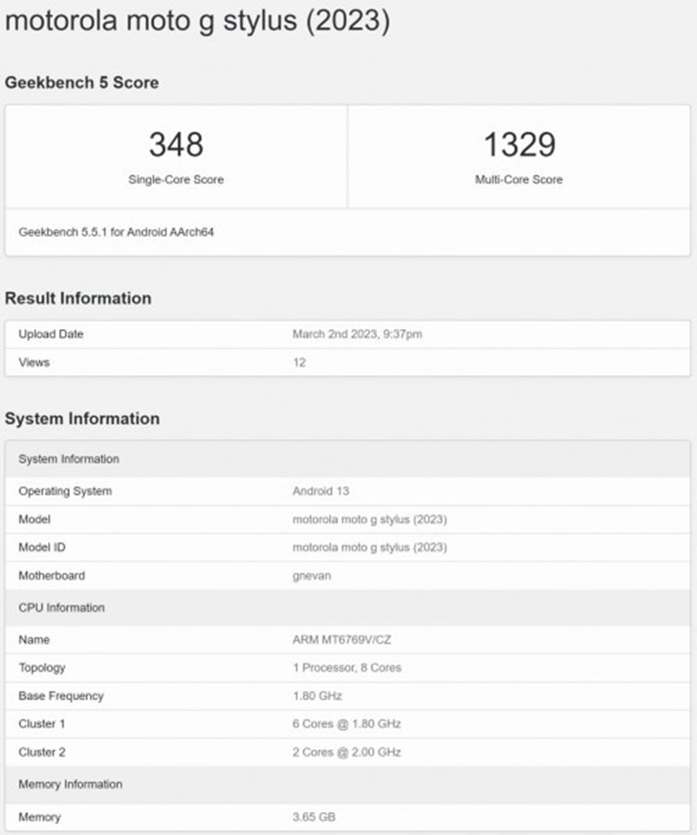The image size is (697, 835).
Task: Click the large System Information section heading
Action: [82, 418]
